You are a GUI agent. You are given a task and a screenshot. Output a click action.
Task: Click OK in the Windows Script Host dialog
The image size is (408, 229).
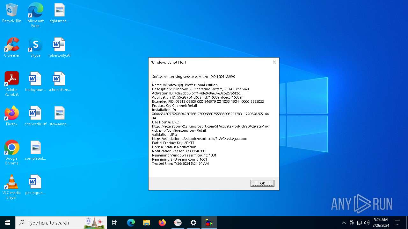262,183
